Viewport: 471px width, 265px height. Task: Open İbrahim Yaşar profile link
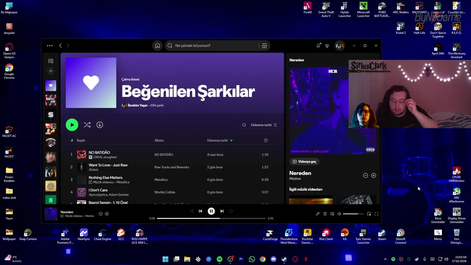138,105
